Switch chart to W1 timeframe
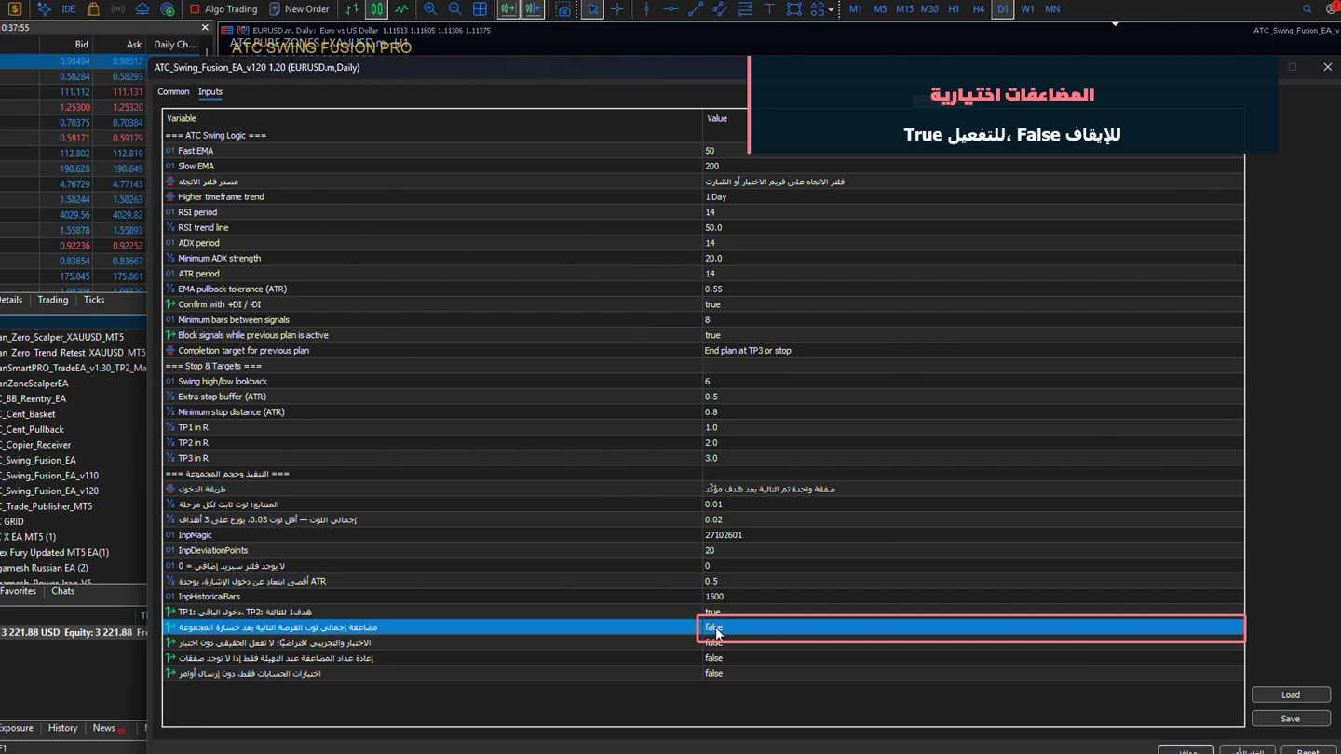Screen dimensions: 1341x754 coord(1027,9)
